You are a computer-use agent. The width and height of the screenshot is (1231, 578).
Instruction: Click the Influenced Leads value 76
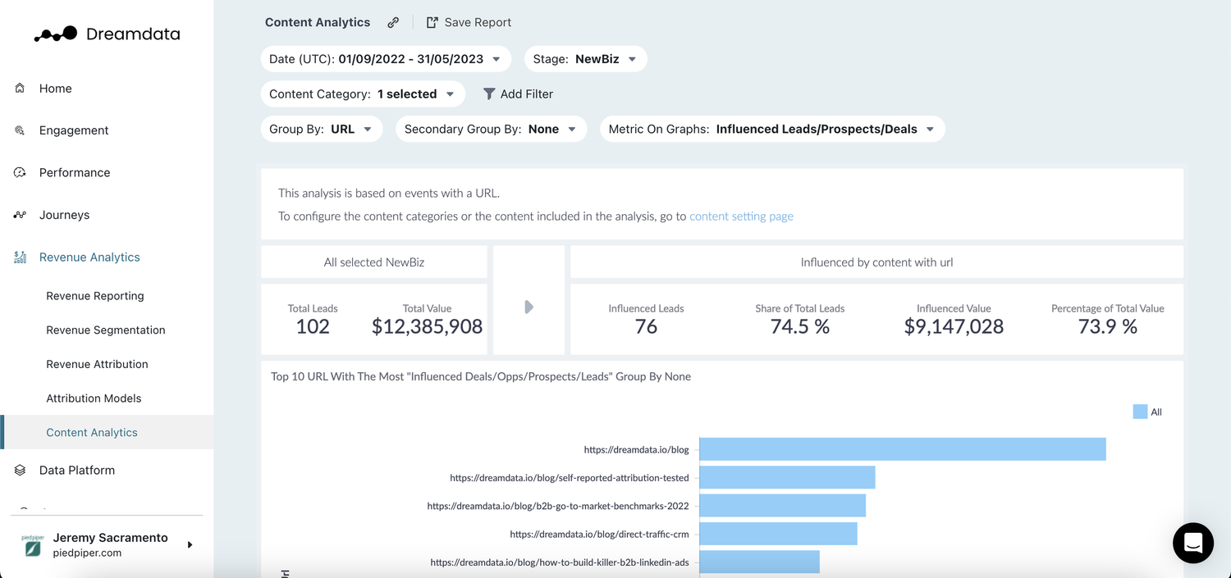pyautogui.click(x=646, y=326)
